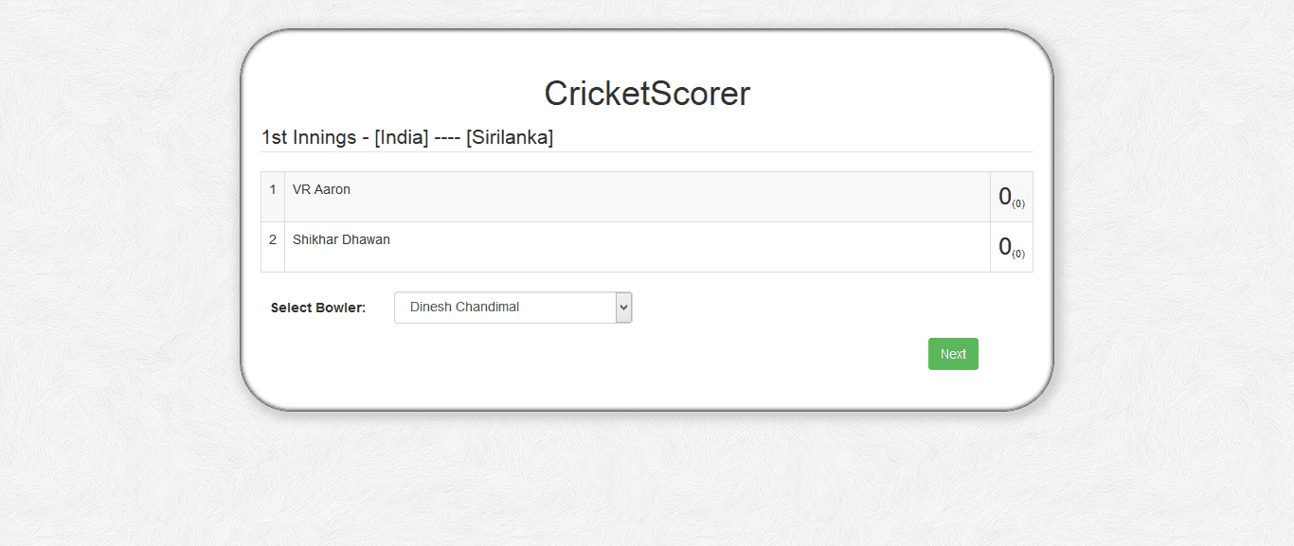This screenshot has height=546, width=1294.
Task: Open the Select Bowler dropdown
Action: [x=512, y=308]
